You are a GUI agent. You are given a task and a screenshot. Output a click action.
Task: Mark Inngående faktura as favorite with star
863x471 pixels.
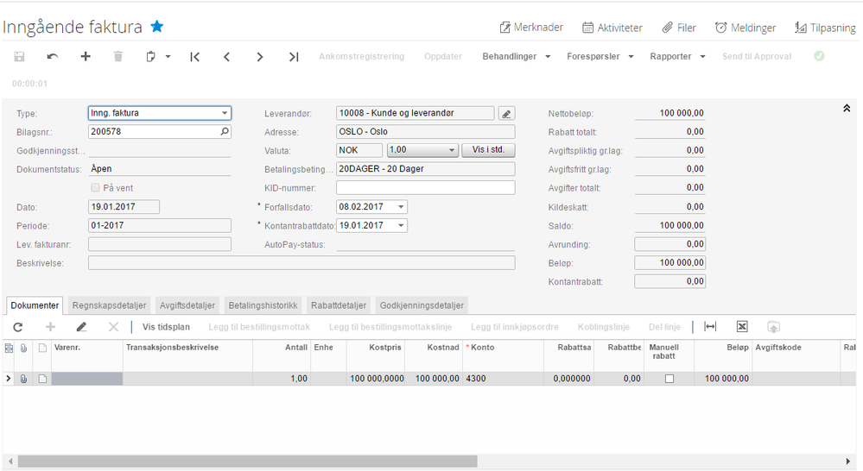pos(157,27)
